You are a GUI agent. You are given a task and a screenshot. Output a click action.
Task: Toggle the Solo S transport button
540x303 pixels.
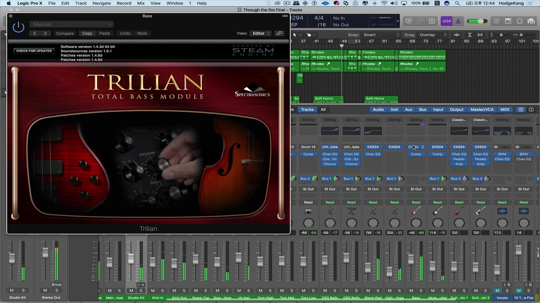[x=432, y=21]
